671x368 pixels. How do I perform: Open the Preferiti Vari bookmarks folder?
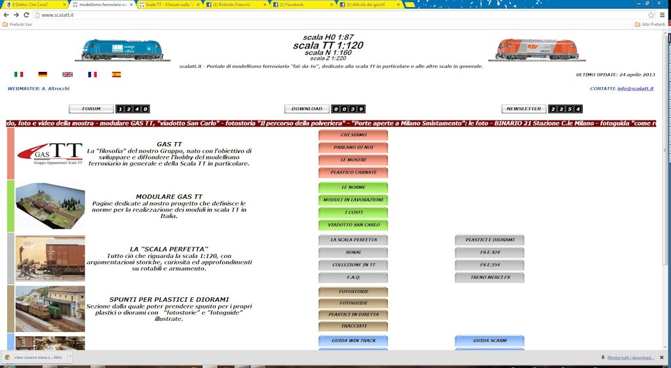(x=18, y=24)
